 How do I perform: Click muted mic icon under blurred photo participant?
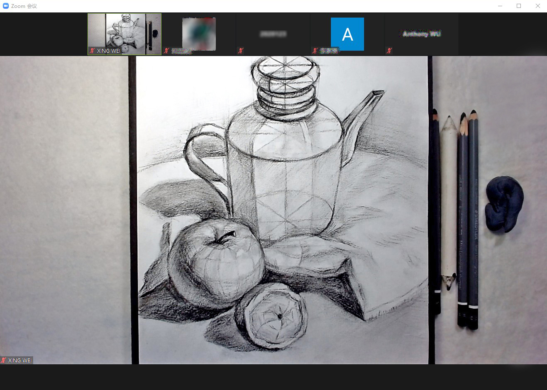166,51
